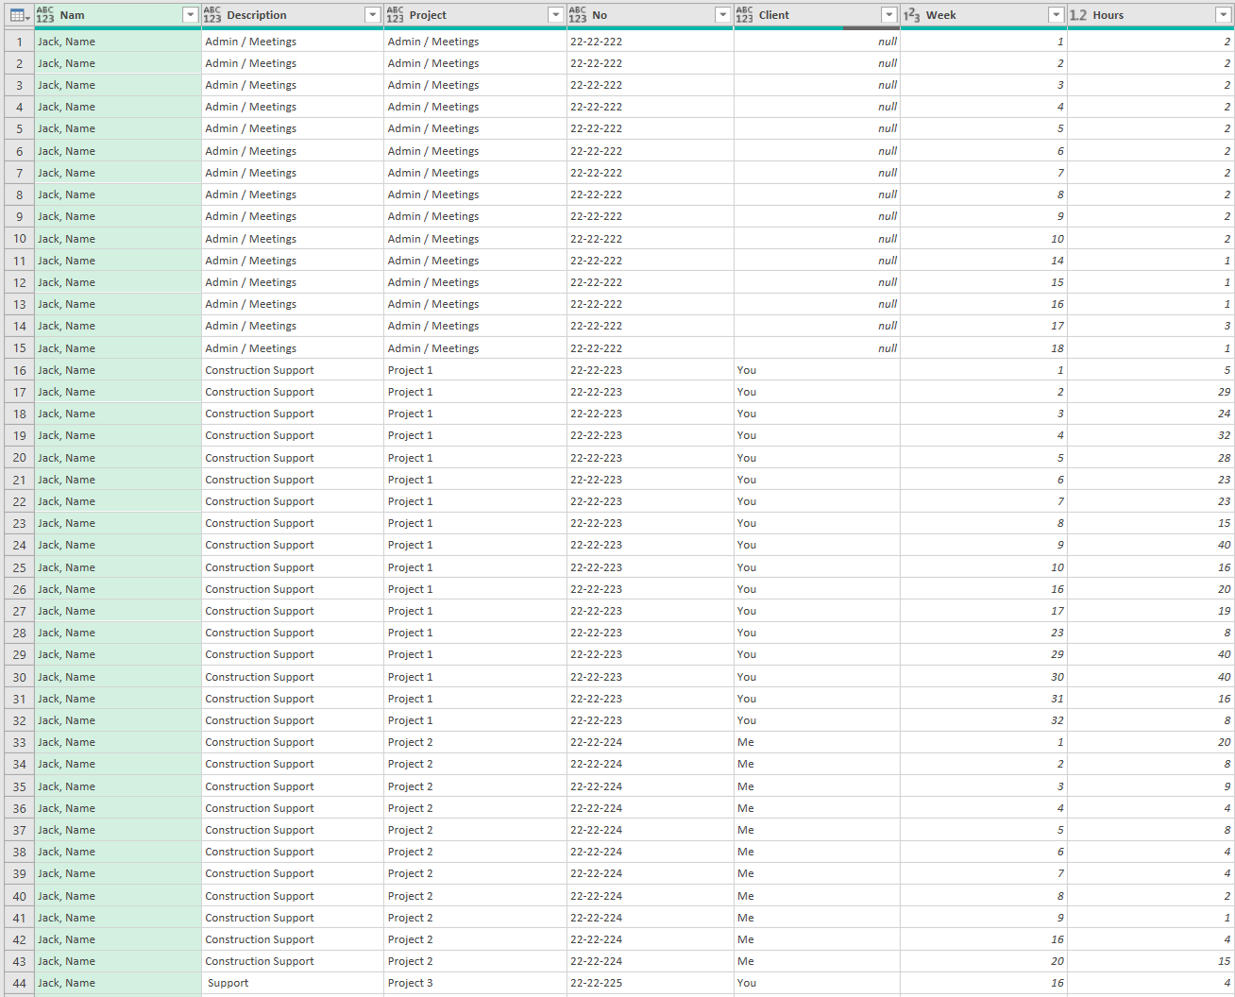The image size is (1235, 997).
Task: Open the Week column filter dropdown
Action: (1056, 15)
